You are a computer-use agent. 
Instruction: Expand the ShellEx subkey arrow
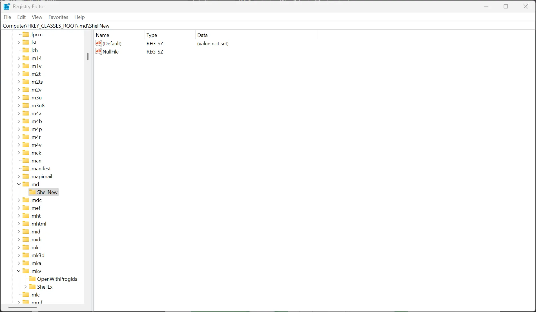pyautogui.click(x=25, y=287)
